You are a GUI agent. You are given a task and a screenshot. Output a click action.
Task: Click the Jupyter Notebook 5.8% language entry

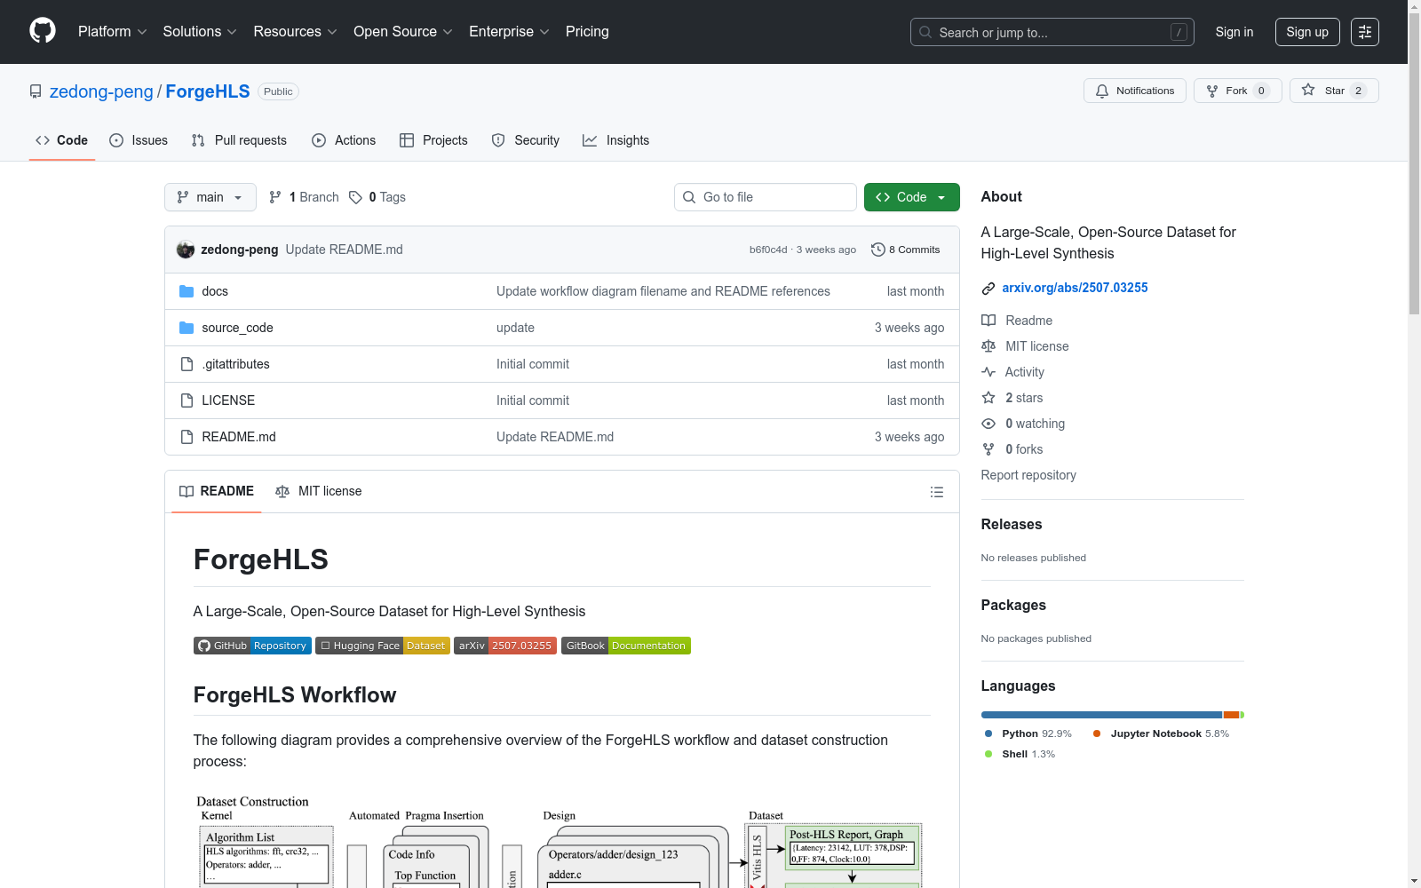coord(1161,733)
